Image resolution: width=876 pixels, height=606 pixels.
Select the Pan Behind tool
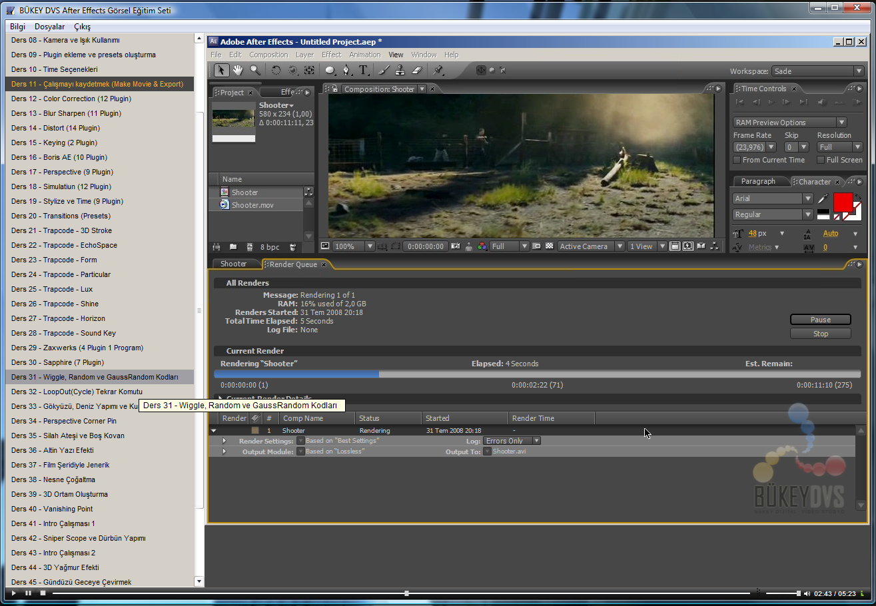pos(309,70)
